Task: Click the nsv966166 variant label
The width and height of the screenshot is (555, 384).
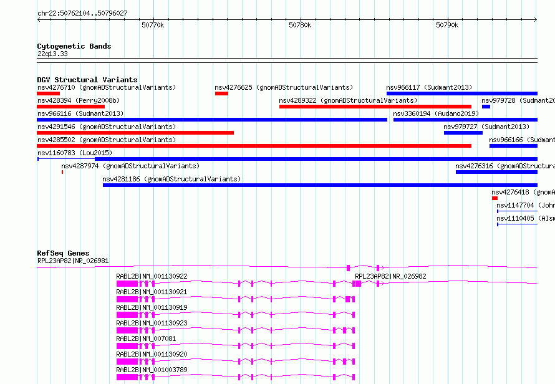Action: (x=522, y=140)
